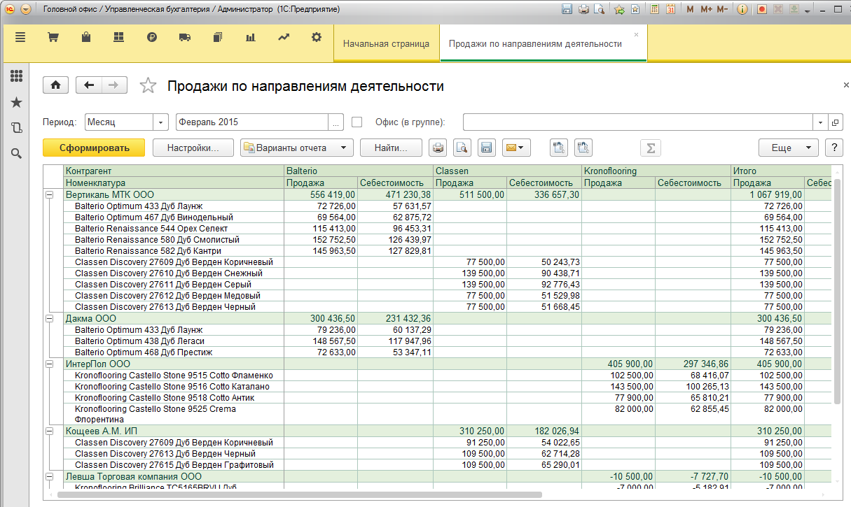
Task: Open the trend line section icon
Action: pyautogui.click(x=284, y=38)
